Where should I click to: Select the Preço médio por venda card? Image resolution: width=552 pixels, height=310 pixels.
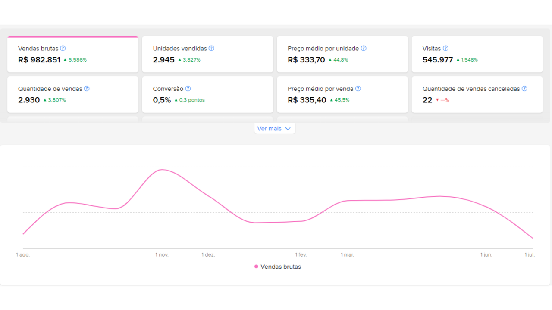342,94
